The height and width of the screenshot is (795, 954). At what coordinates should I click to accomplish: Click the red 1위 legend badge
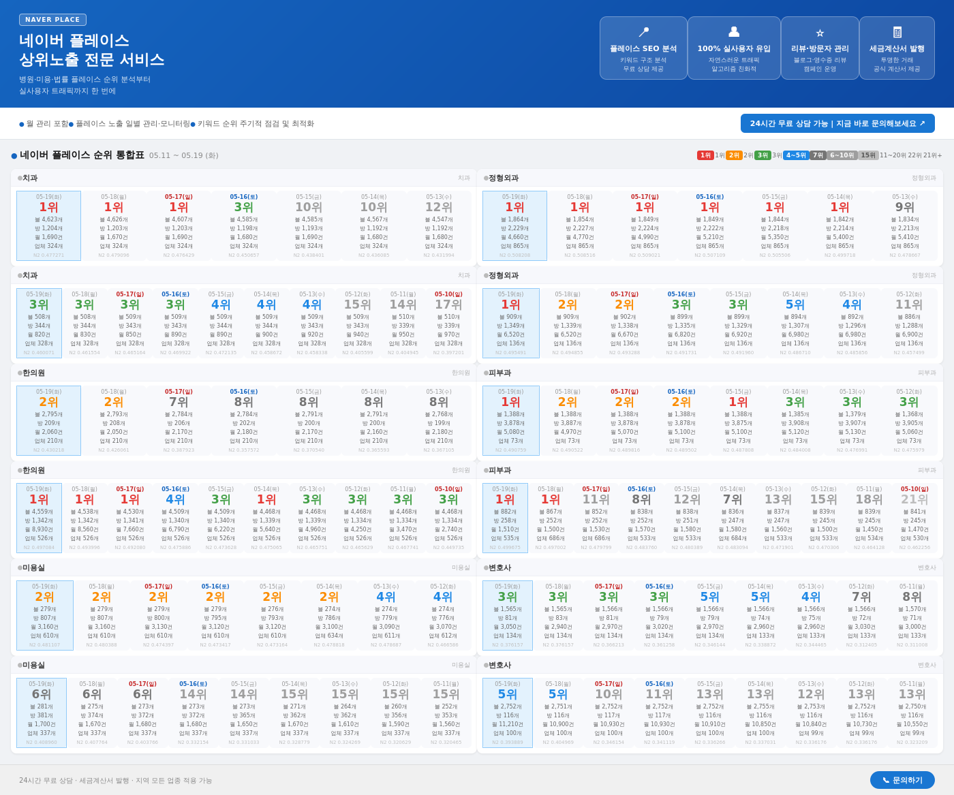point(705,155)
